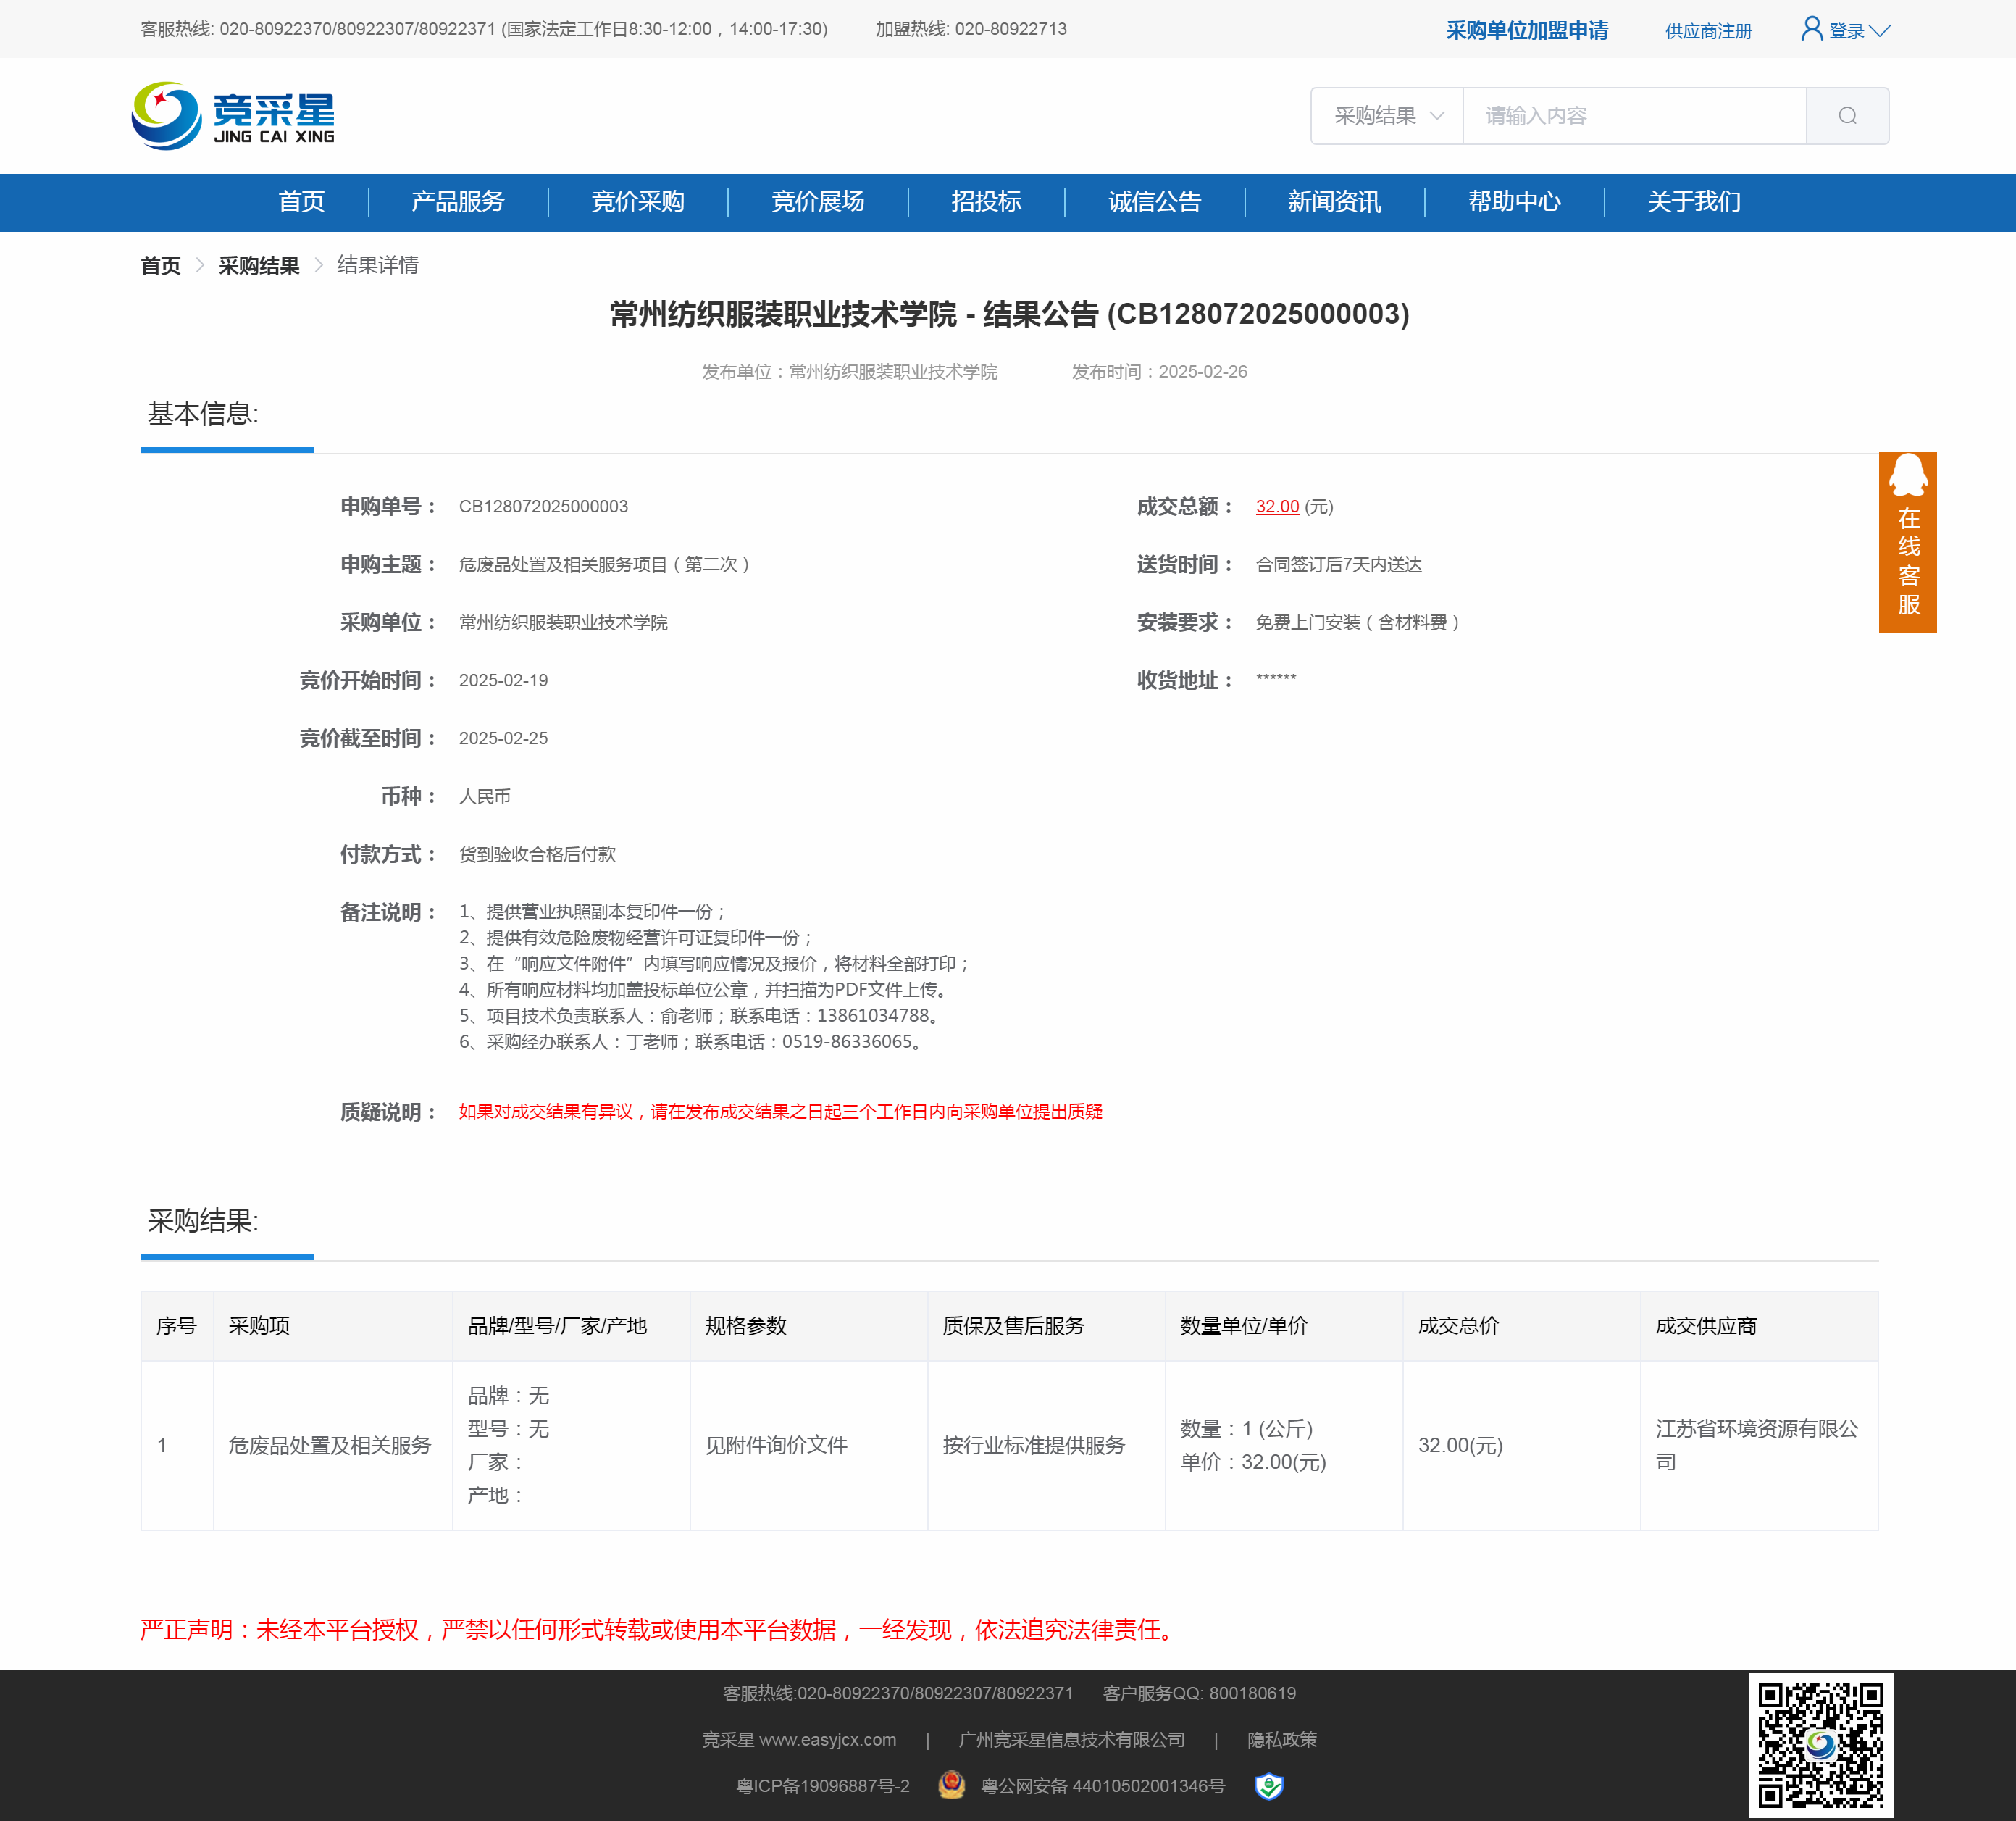The height and width of the screenshot is (1821, 2016).
Task: Click 首页 in breadcrumb trail
Action: pyautogui.click(x=160, y=265)
